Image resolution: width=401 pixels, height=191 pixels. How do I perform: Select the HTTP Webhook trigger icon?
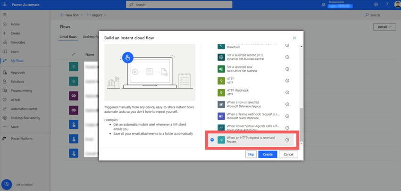click(221, 92)
